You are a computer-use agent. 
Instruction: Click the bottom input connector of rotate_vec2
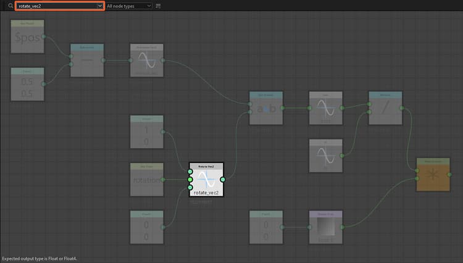point(190,188)
